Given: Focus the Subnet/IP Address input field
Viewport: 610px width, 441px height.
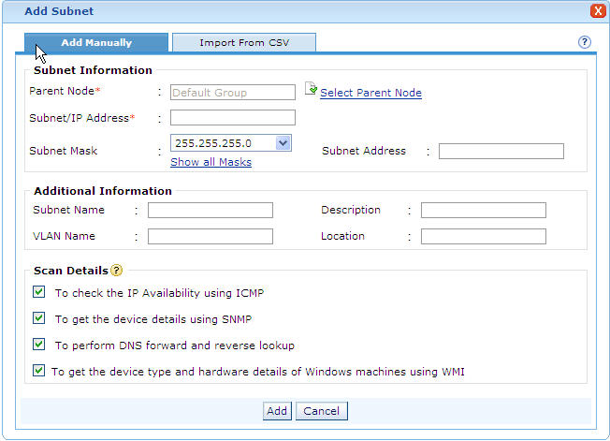Looking at the screenshot, I should pos(233,118).
